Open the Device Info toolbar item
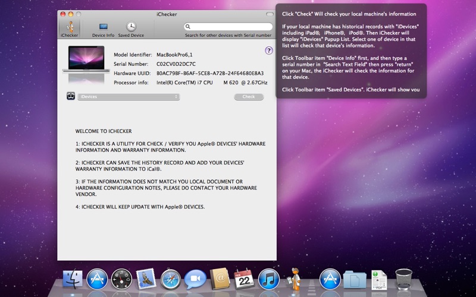 point(103,30)
